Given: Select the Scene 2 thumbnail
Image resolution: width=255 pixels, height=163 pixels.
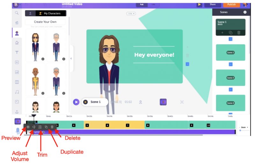Looking at the screenshot, I should (230, 52).
